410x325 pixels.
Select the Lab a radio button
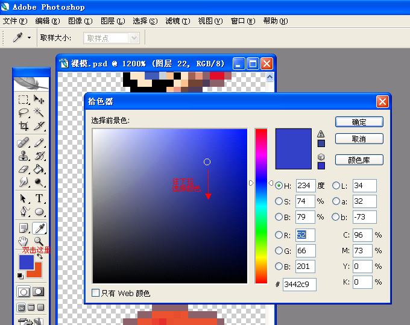pyautogui.click(x=336, y=201)
